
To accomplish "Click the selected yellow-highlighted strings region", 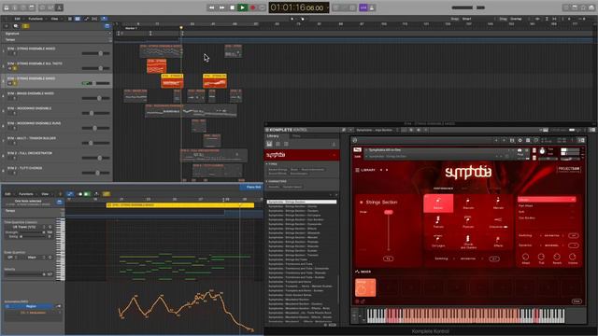I will [x=172, y=81].
